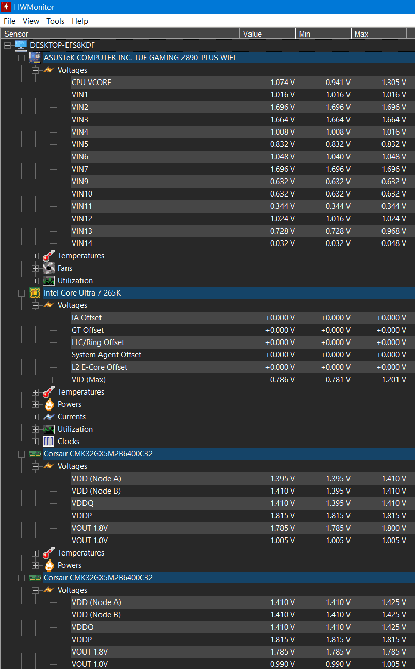Click the second Corsair memory module icon
415x669 pixels.
(35, 578)
